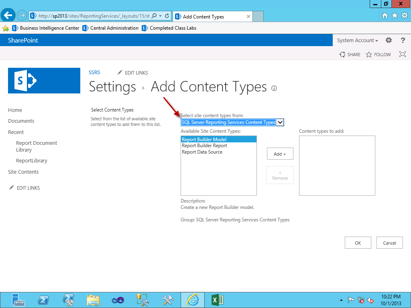Toggle focus on content icon
The height and width of the screenshot is (308, 411).
[x=402, y=54]
